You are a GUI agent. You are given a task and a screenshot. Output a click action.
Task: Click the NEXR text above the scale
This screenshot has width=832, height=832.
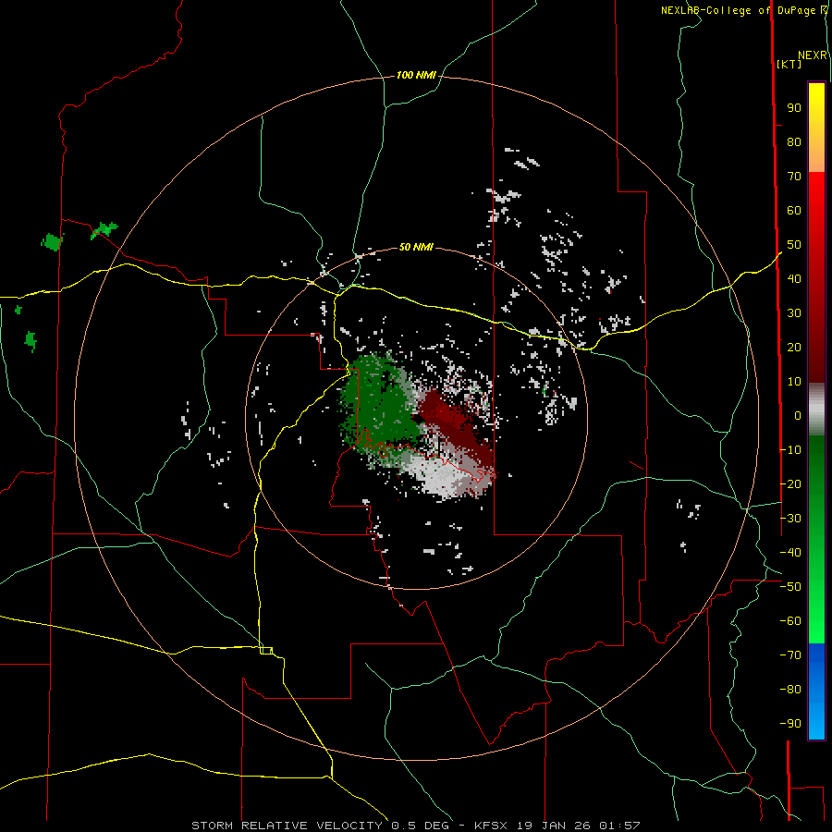pyautogui.click(x=812, y=55)
